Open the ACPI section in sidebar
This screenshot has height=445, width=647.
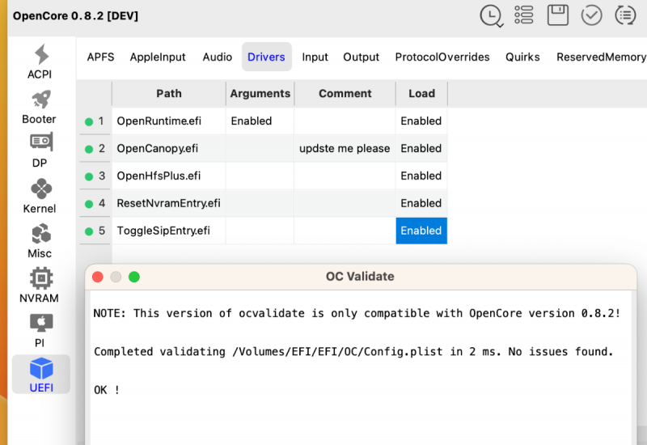pos(40,61)
